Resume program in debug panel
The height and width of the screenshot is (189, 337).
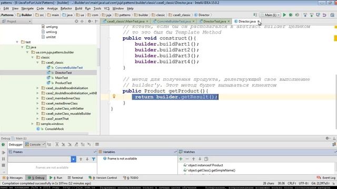[x=4, y=153]
